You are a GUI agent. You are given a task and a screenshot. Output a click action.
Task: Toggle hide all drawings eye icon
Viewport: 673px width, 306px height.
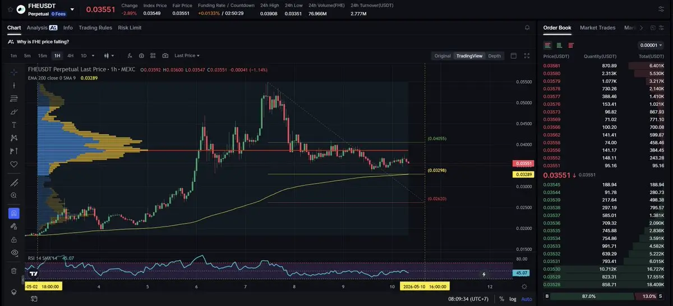click(x=14, y=253)
